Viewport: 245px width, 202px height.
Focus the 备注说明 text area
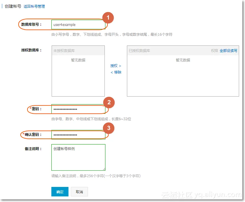point(78,157)
